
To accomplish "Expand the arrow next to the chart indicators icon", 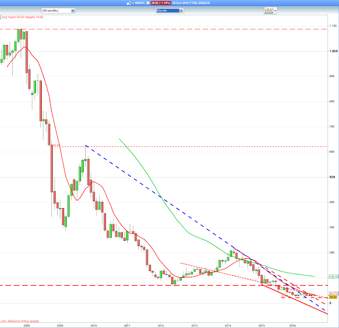I will (x=275, y=11).
